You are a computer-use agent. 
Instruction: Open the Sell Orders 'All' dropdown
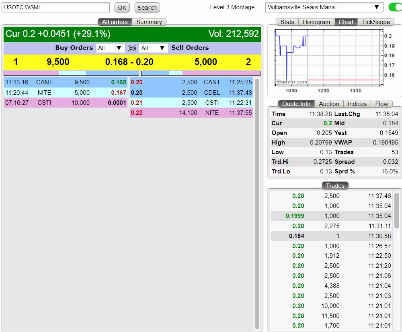click(154, 48)
